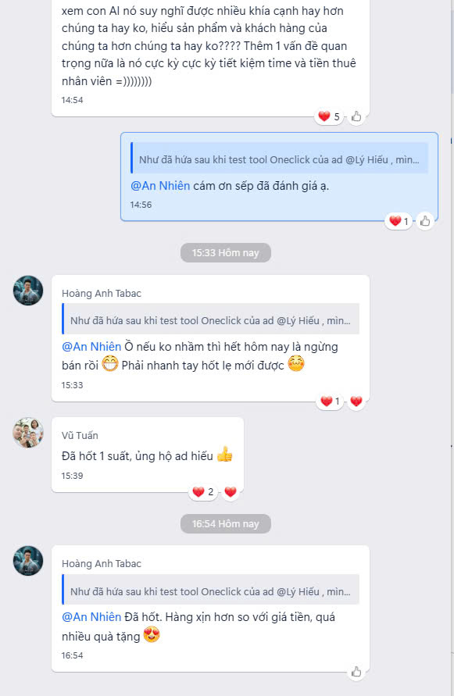The width and height of the screenshot is (454, 696).
Task: Open quoted message in 16:54 reply
Action: tap(210, 591)
